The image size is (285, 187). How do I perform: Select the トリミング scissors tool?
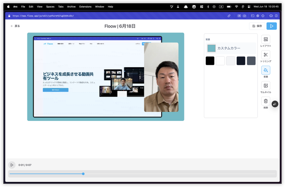coord(266,55)
